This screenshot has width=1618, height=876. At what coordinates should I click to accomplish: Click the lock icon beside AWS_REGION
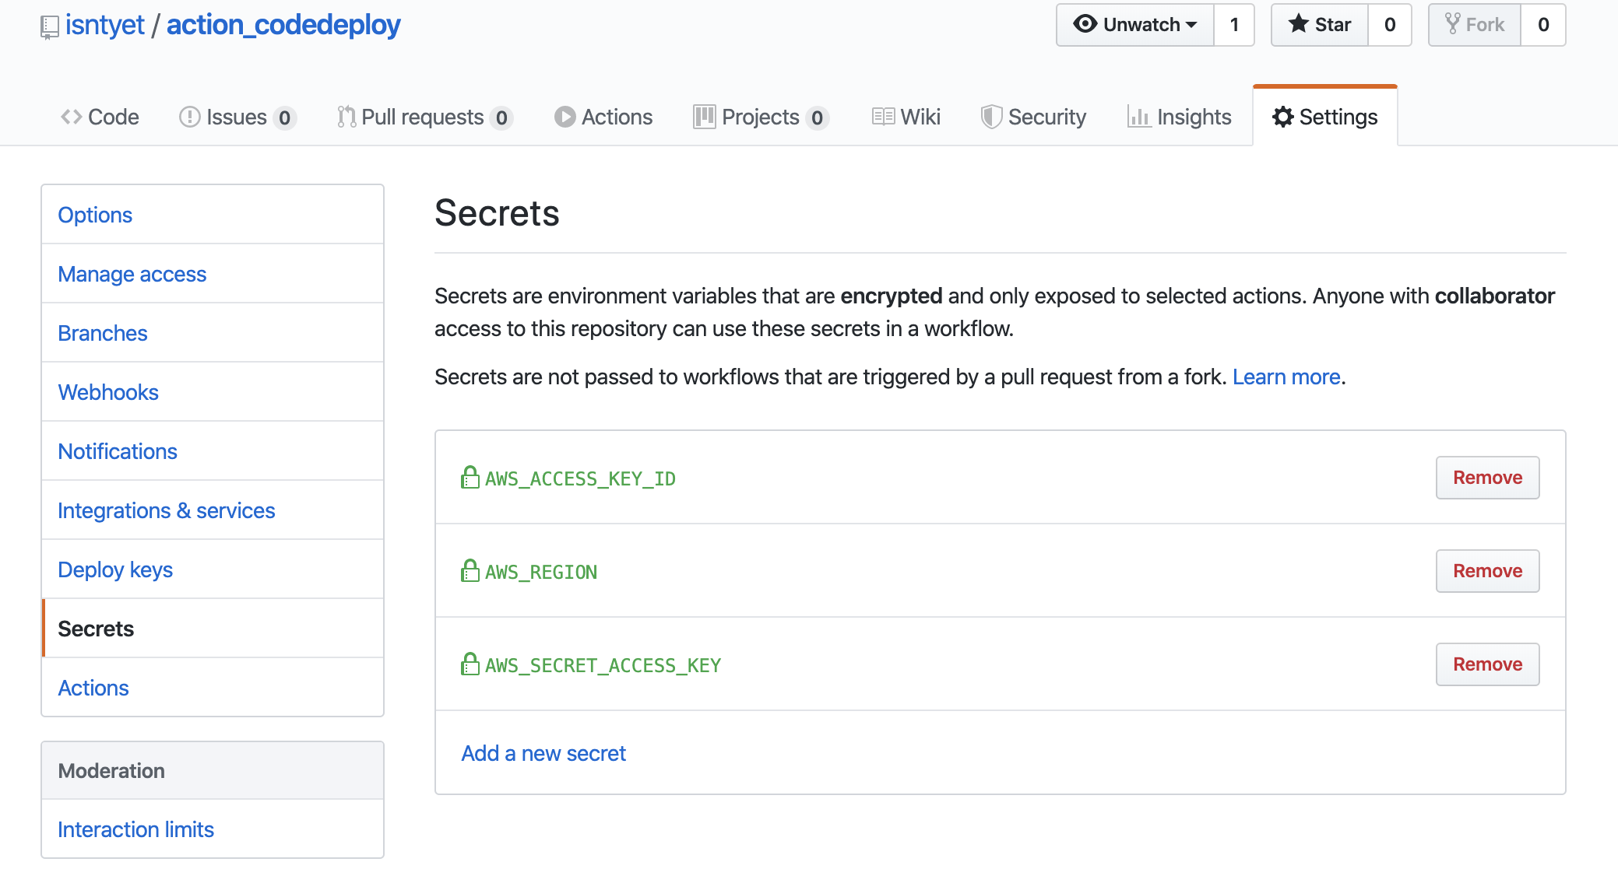(x=470, y=570)
